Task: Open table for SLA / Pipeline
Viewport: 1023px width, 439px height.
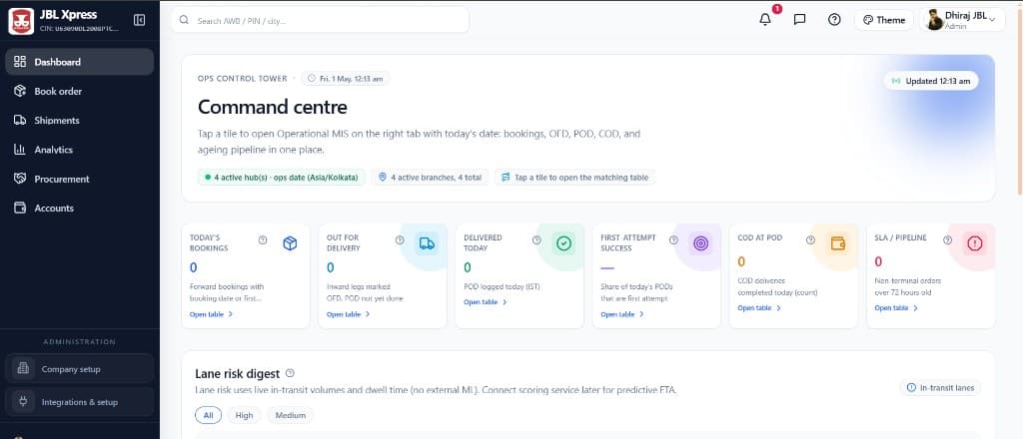Action: point(896,308)
